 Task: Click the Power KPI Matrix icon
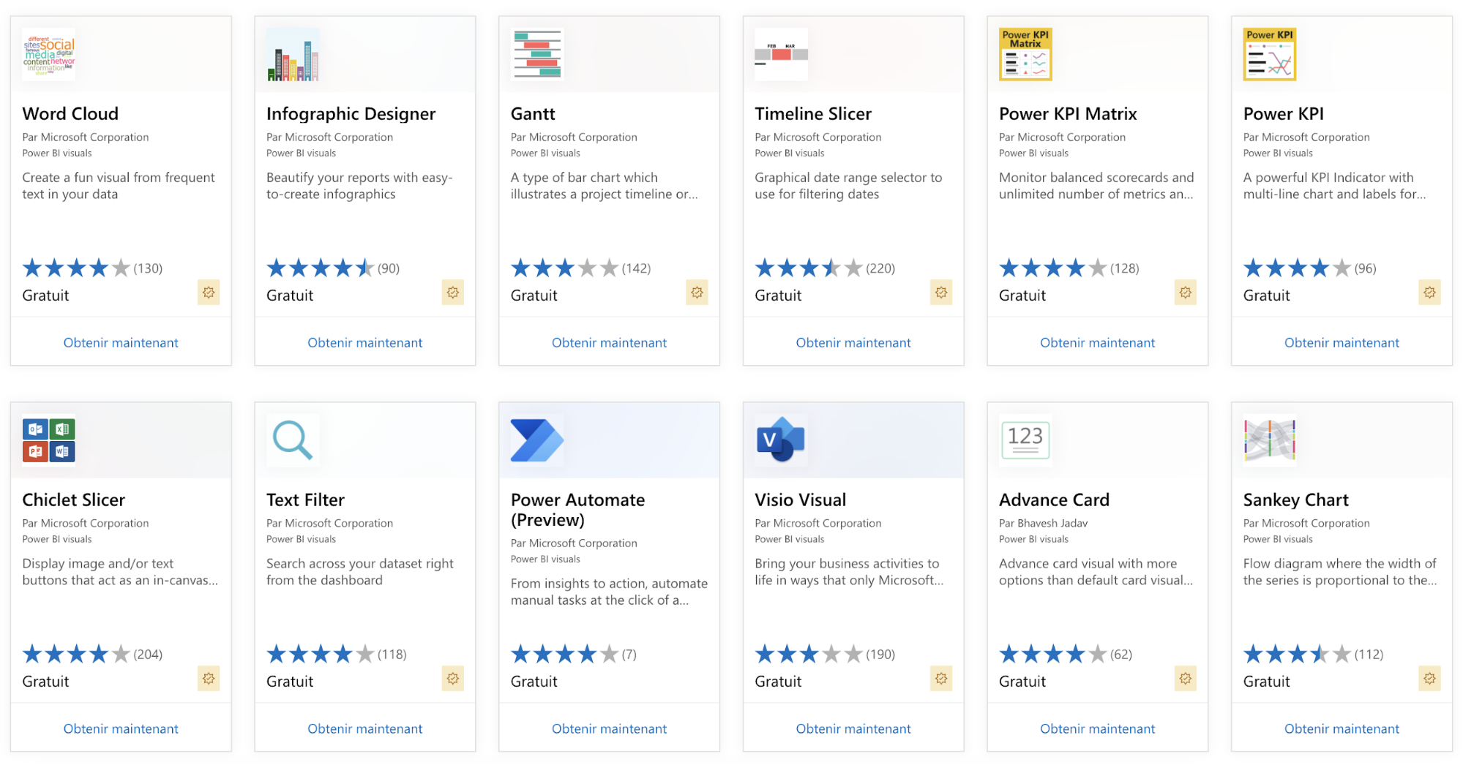pos(1025,54)
